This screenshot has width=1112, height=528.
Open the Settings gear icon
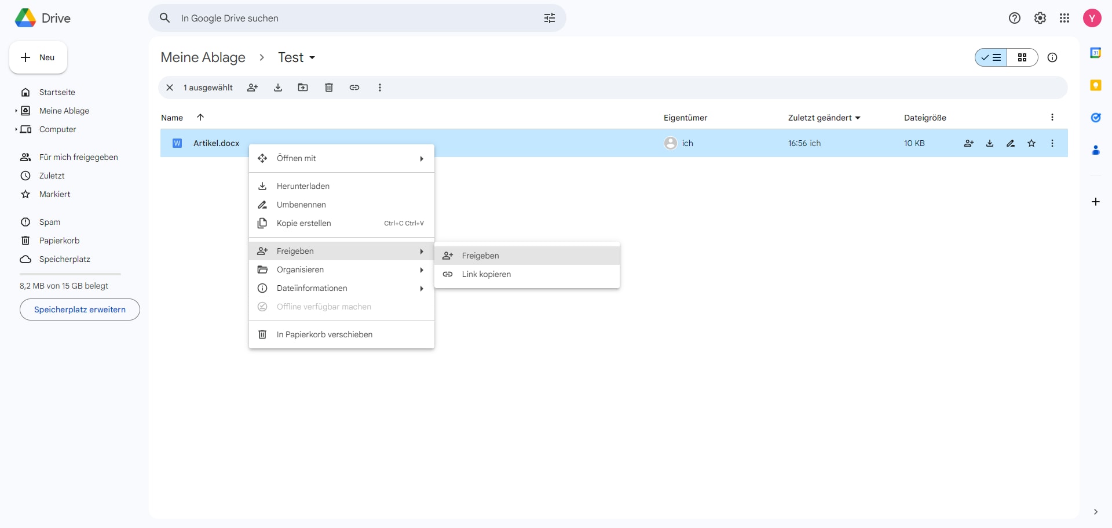coord(1040,18)
